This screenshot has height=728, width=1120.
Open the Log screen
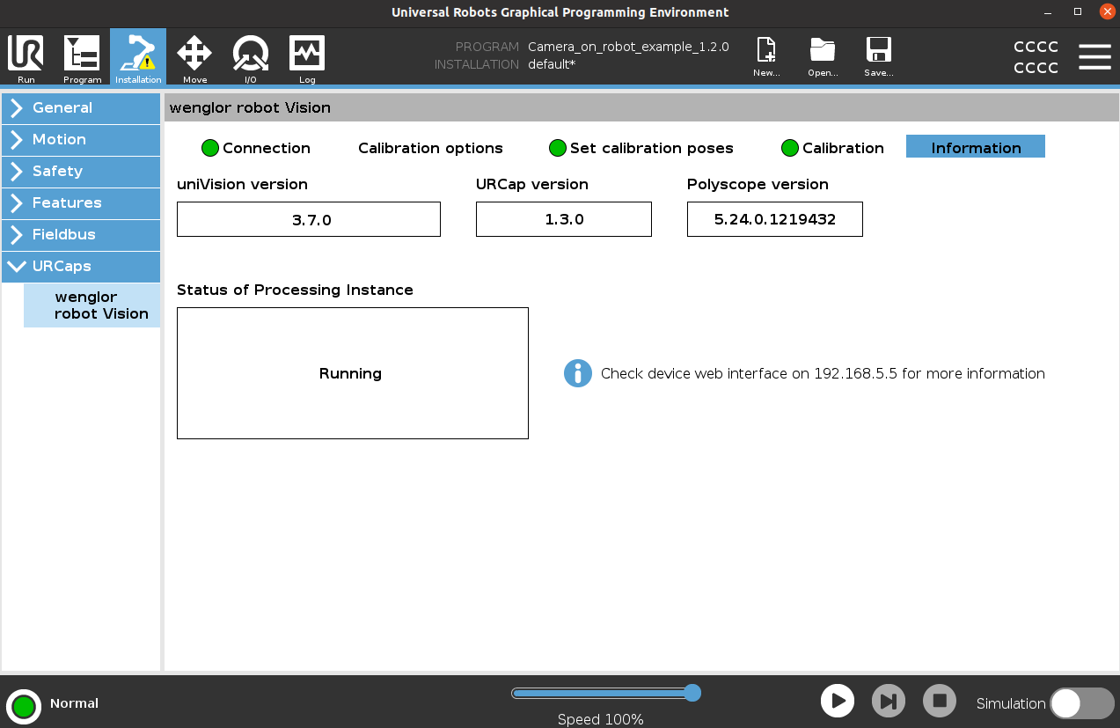pos(307,57)
